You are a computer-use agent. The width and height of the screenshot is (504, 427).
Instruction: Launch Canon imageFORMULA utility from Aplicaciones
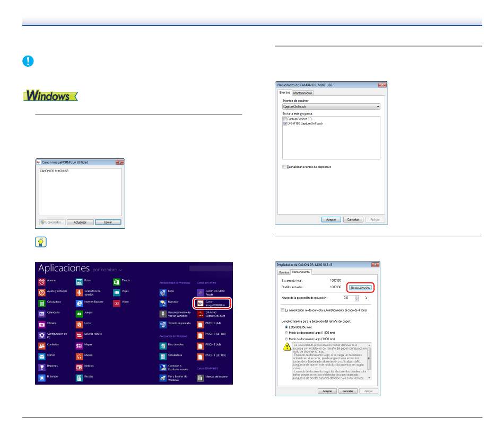pos(212,303)
